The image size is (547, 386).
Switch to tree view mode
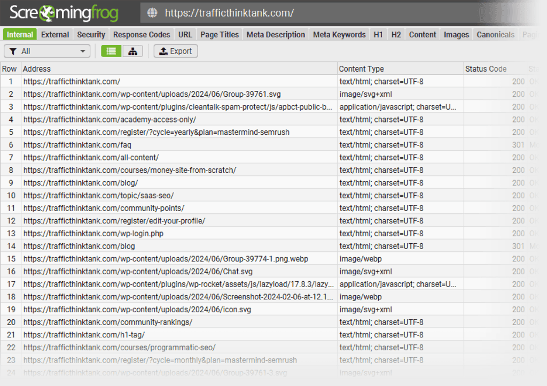point(132,51)
